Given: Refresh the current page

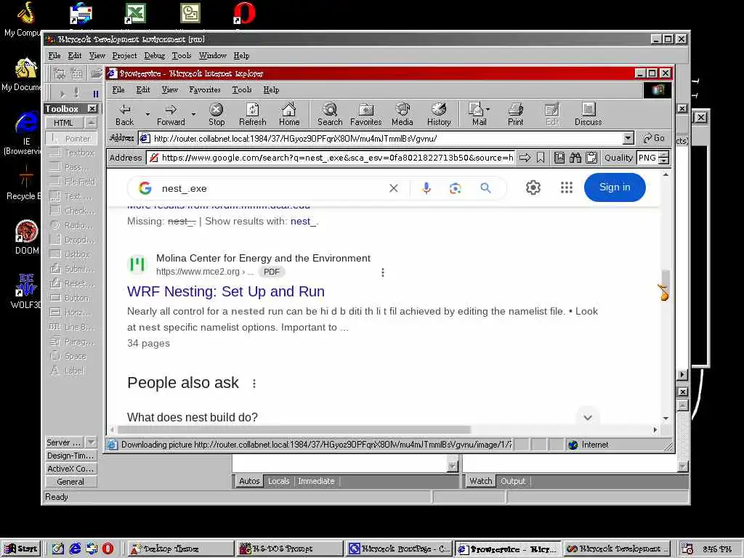Looking at the screenshot, I should click(x=252, y=115).
